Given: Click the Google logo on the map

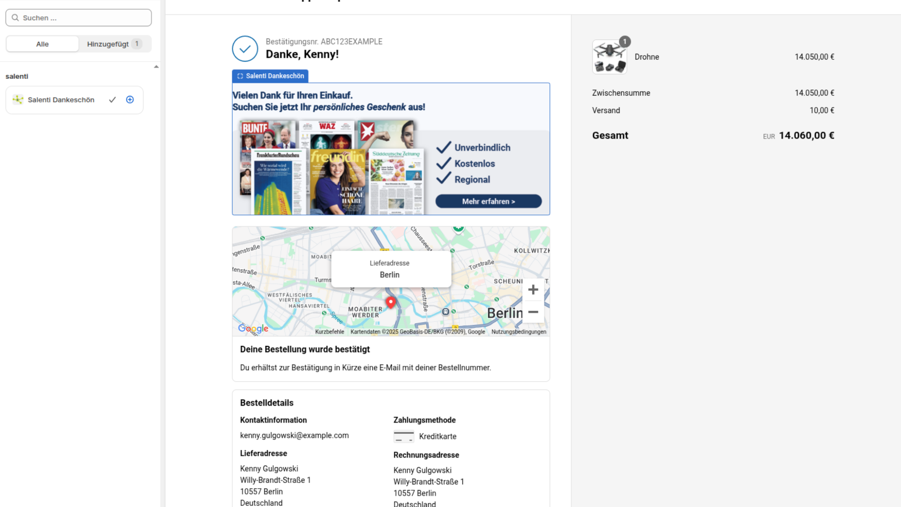Looking at the screenshot, I should [253, 328].
